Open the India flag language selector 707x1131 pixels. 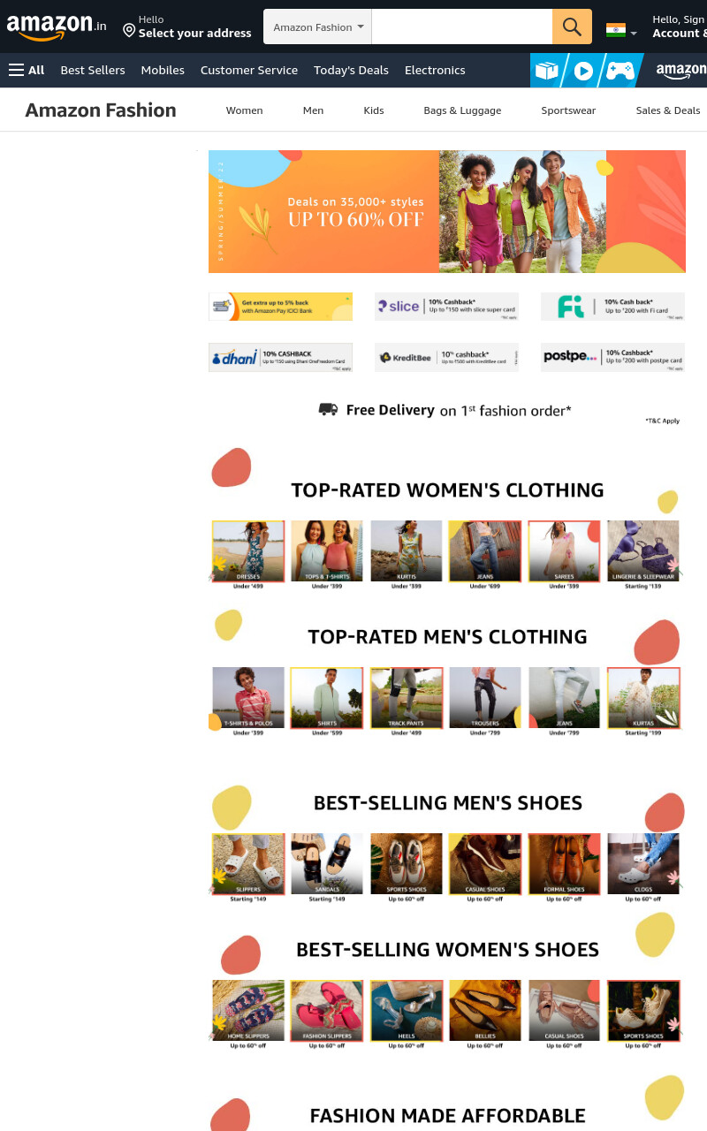621,31
